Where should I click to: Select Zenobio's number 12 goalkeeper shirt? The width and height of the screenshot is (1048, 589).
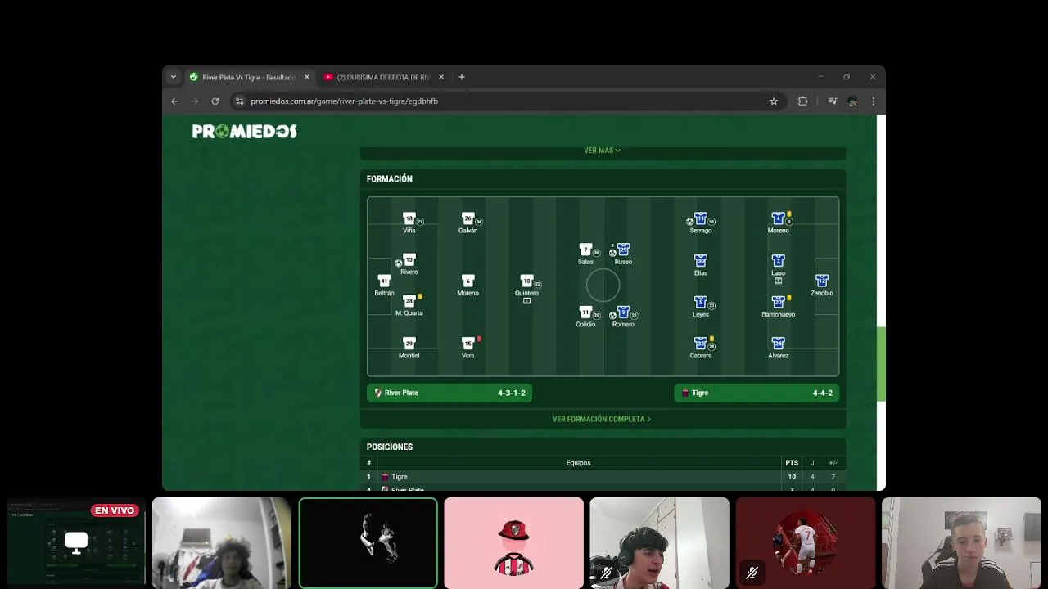tap(821, 281)
